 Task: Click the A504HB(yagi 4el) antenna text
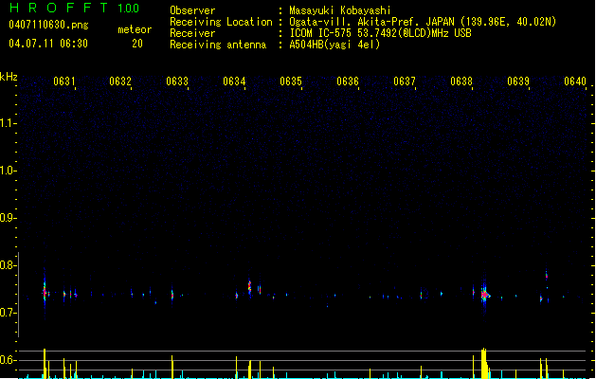(334, 45)
